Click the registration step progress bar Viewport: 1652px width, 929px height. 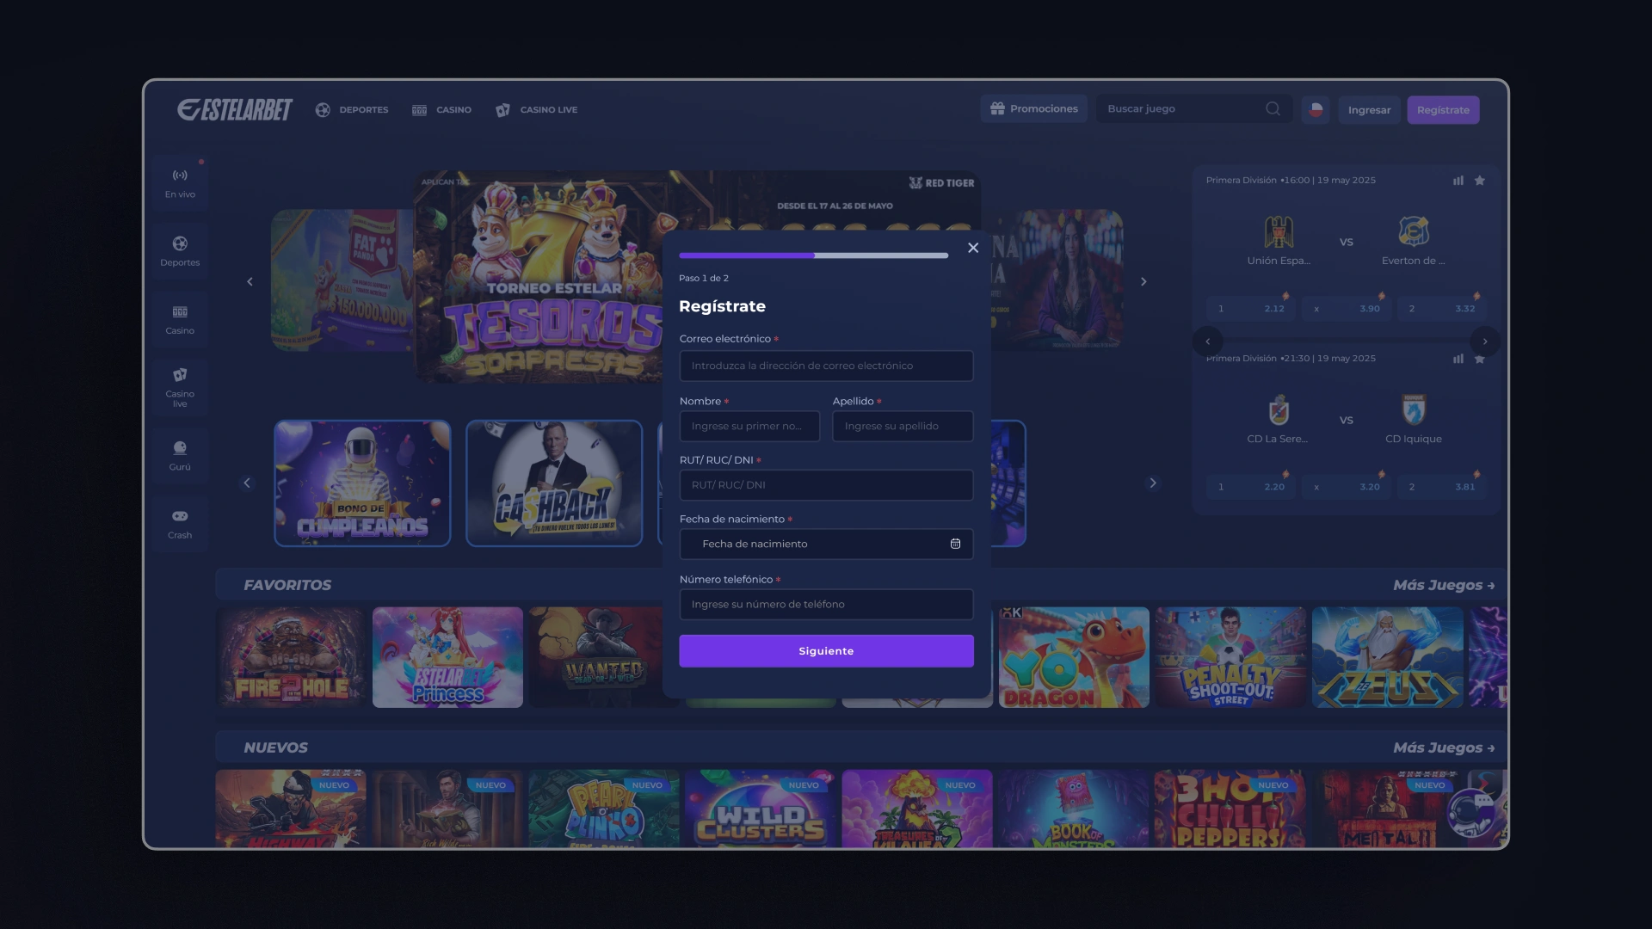tap(813, 255)
